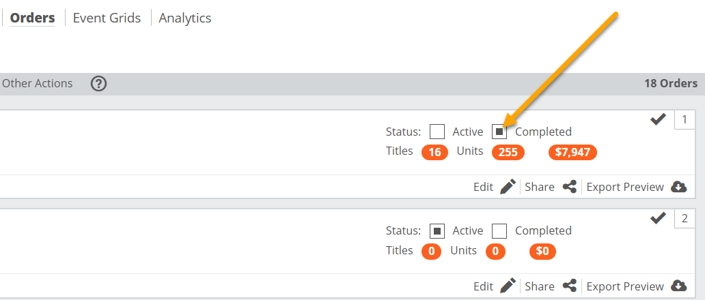Toggle the Completed status box for order 1
Image resolution: width=705 pixels, height=300 pixels.
[499, 132]
